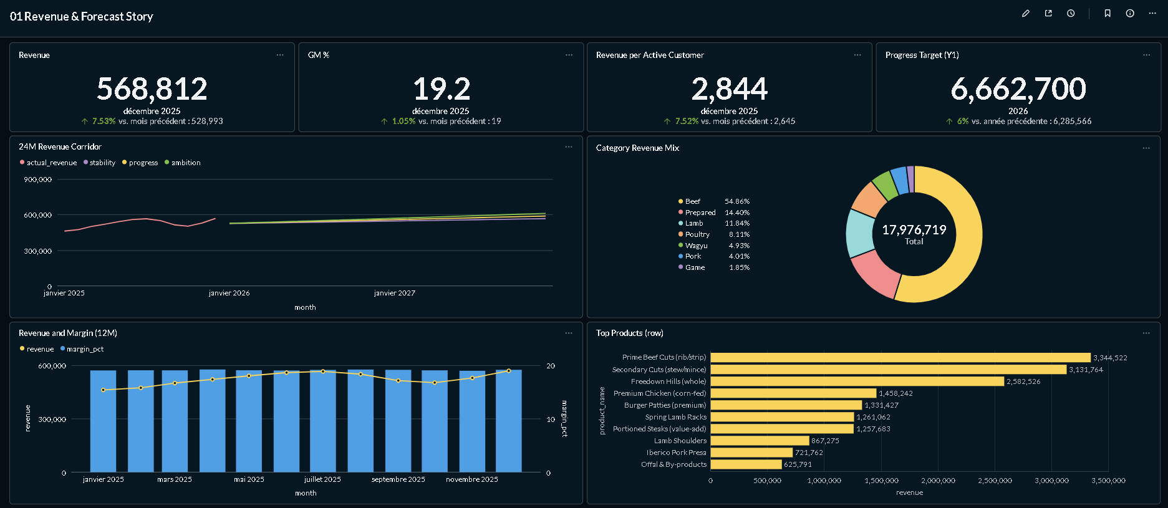Bookmark this dashboard
This screenshot has height=508, width=1168.
coord(1108,14)
